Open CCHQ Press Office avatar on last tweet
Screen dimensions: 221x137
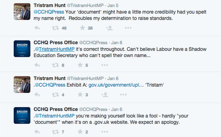coord(22,115)
